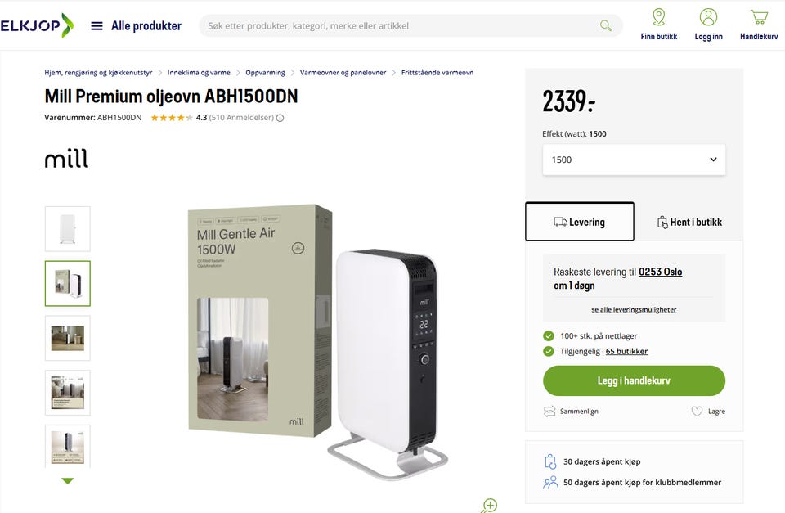Click the Elkjøp logo
Viewport: 785px width, 513px height.
(x=37, y=25)
